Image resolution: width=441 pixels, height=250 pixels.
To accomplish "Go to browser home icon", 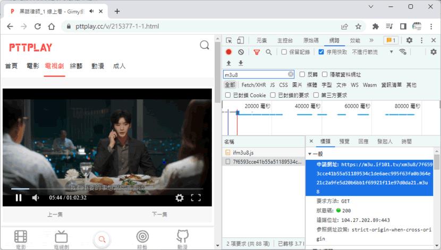I will tap(52, 27).
